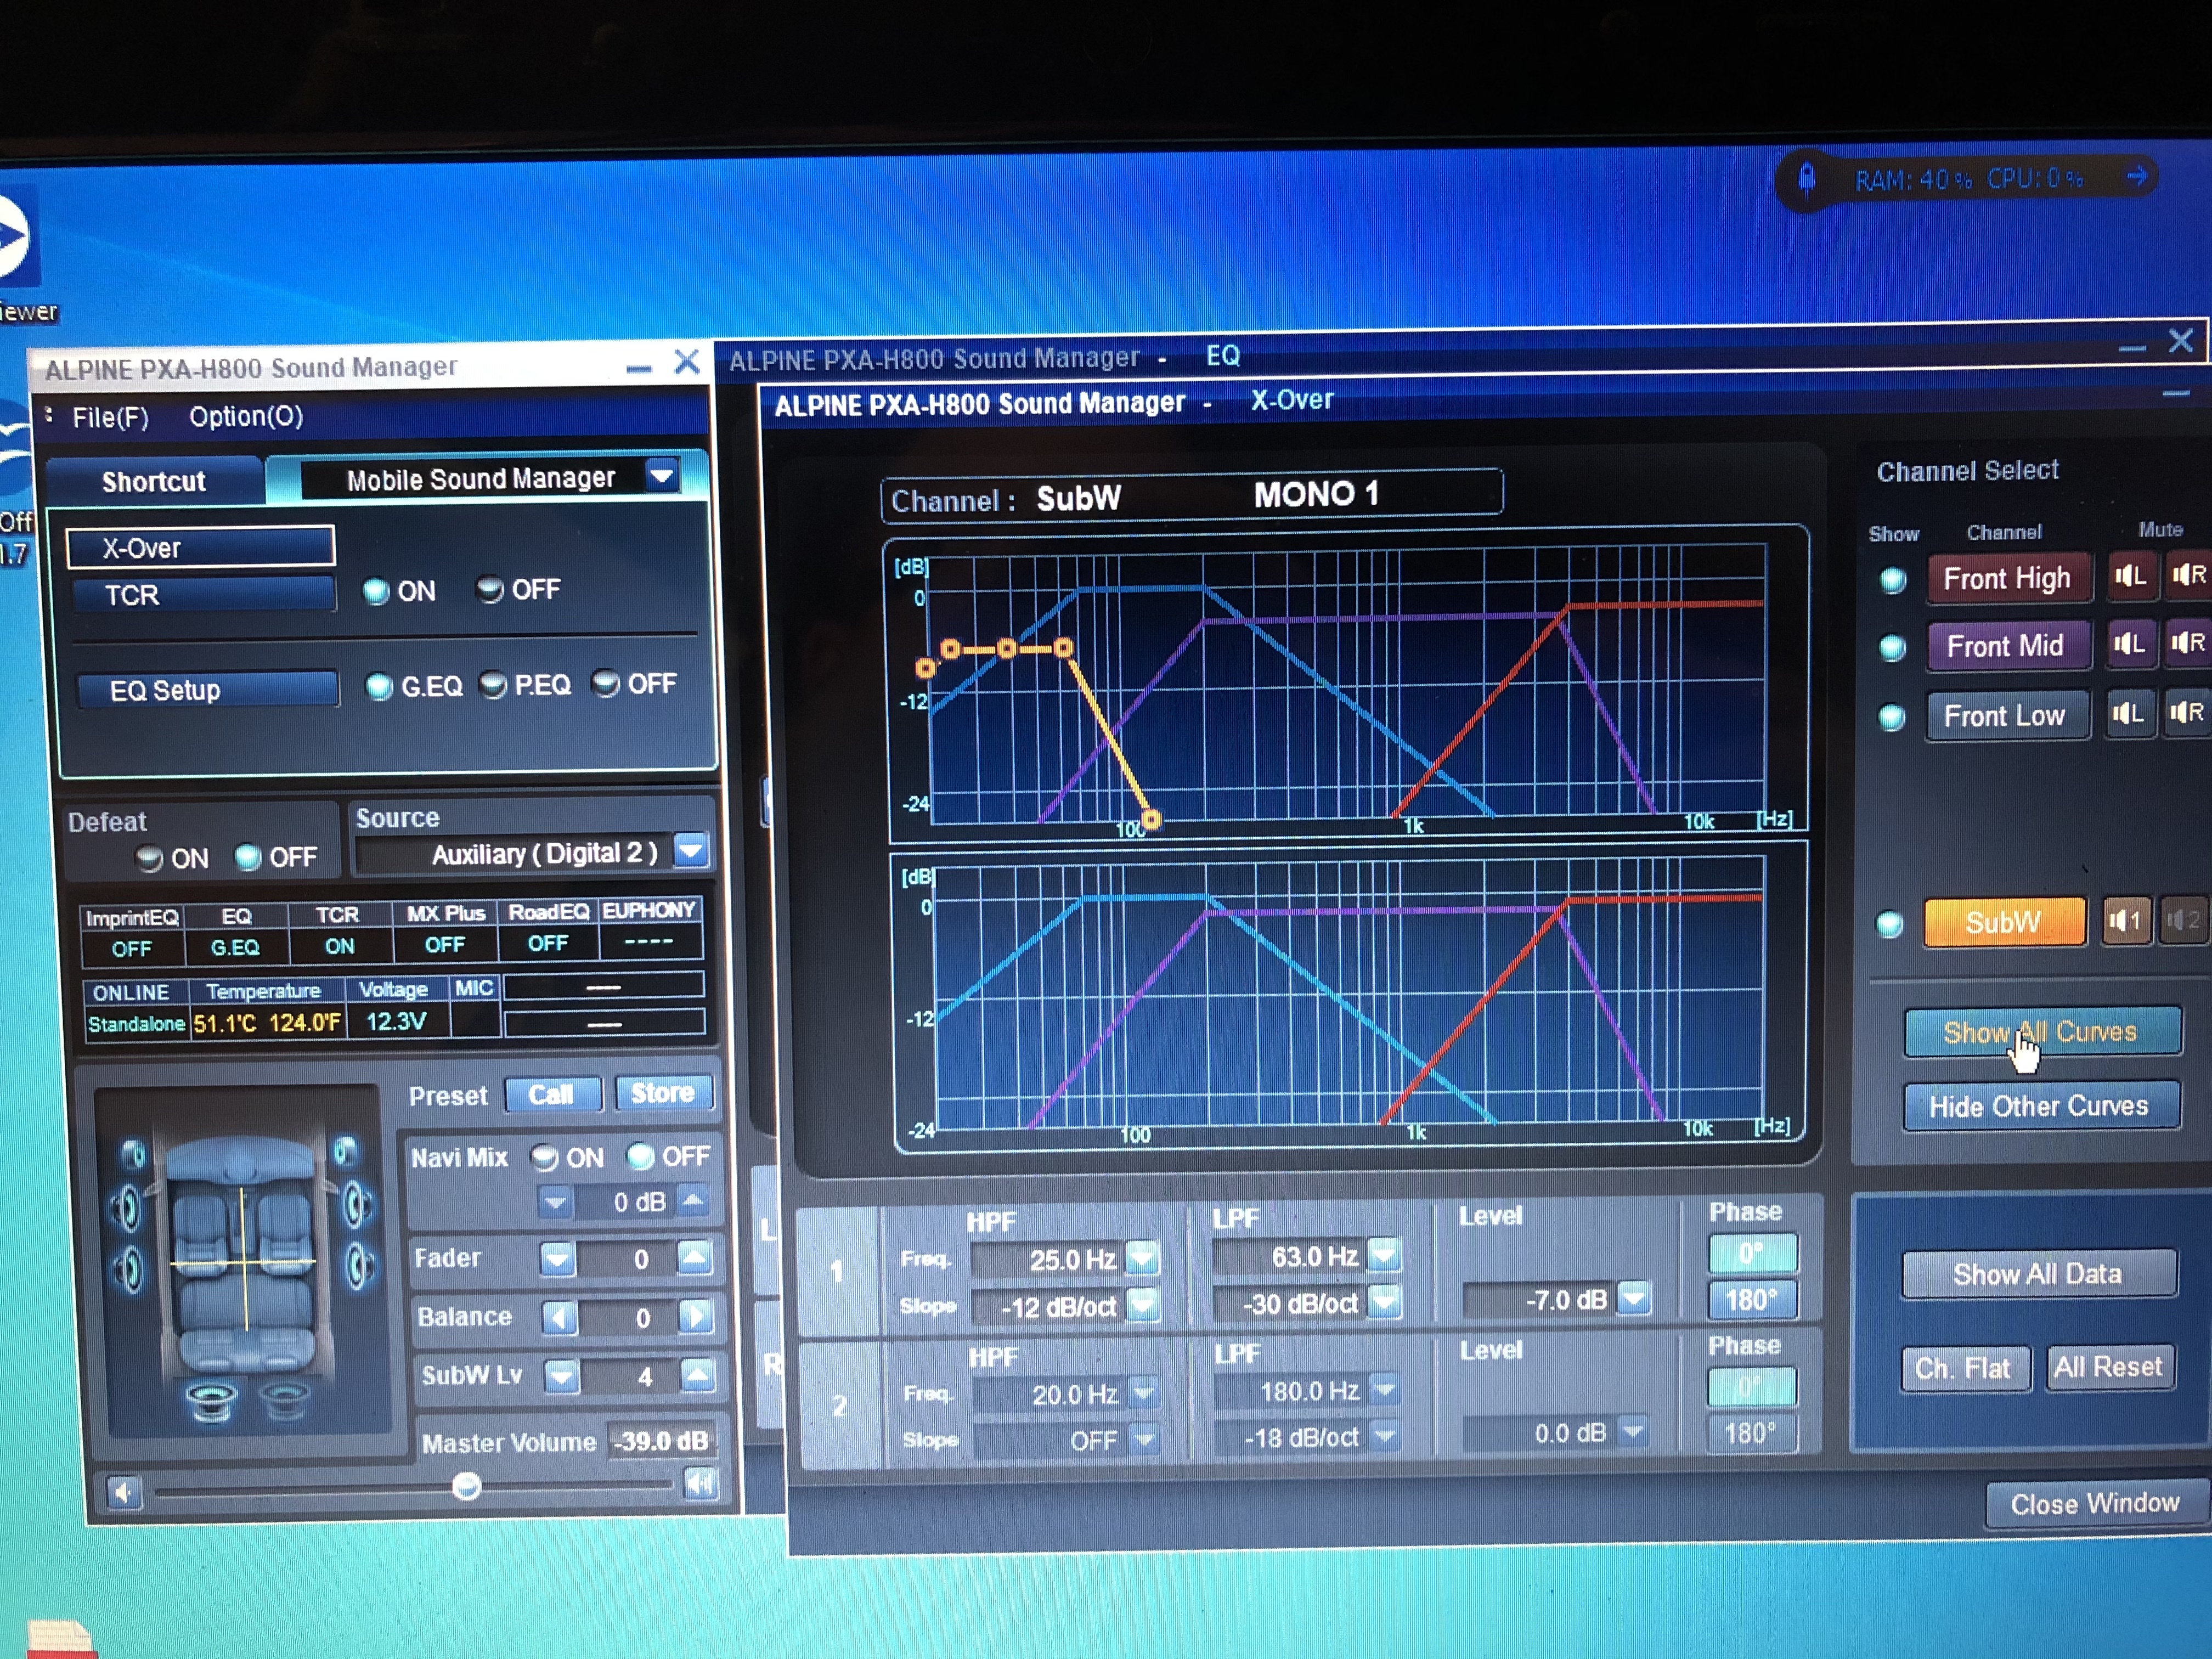Viewport: 2212px width, 1659px height.
Task: Click Ch. Flat button
Action: (1964, 1368)
